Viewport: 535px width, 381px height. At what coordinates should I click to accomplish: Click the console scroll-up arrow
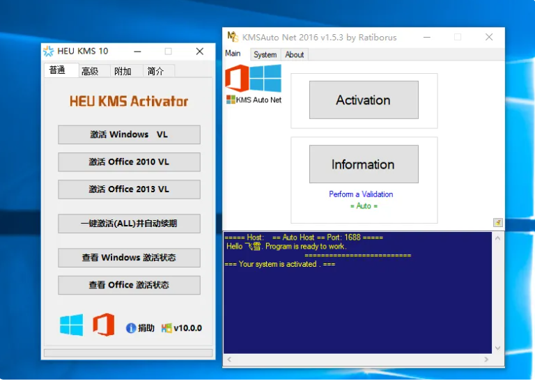[497, 238]
